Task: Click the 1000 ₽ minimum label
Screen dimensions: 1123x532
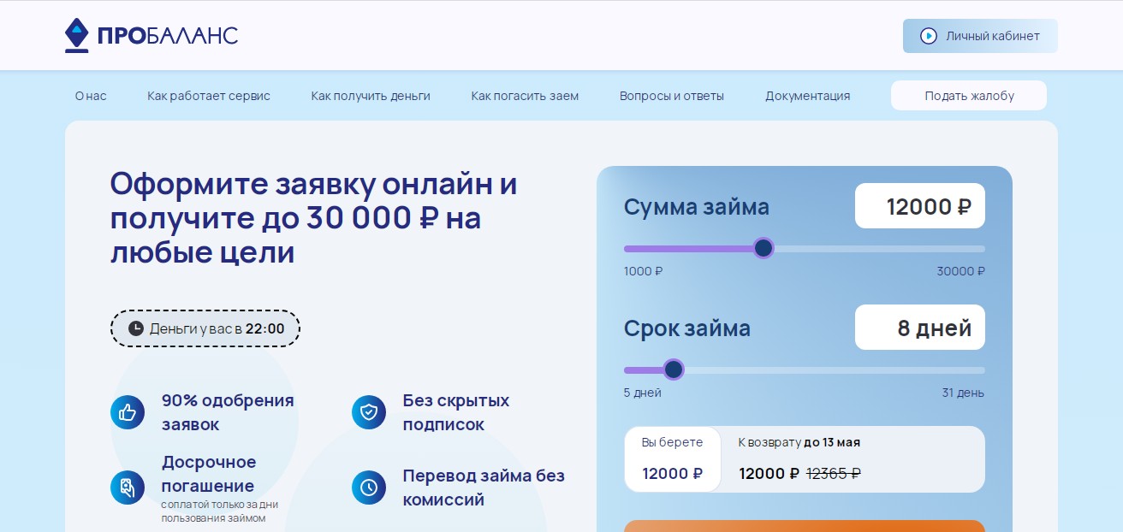Action: pos(644,271)
